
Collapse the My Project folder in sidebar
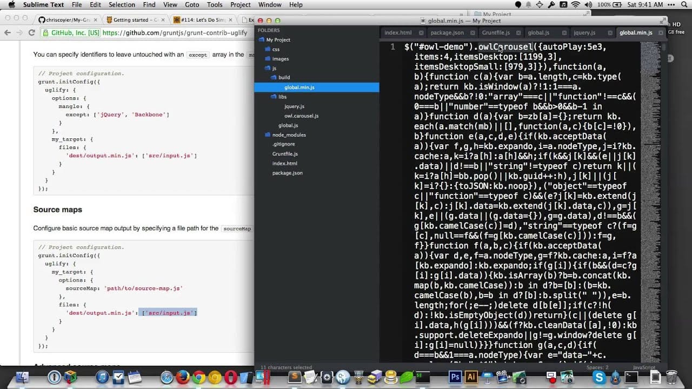(262, 40)
